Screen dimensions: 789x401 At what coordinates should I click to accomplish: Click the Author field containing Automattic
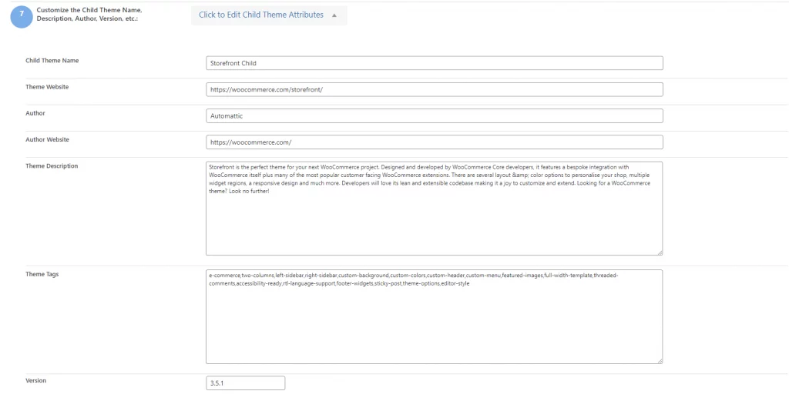pyautogui.click(x=435, y=115)
